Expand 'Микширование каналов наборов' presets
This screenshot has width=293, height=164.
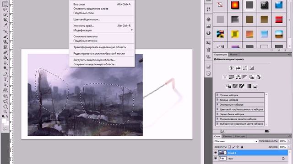[217, 119]
